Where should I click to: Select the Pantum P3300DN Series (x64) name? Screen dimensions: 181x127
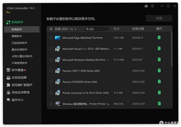coord(80,82)
